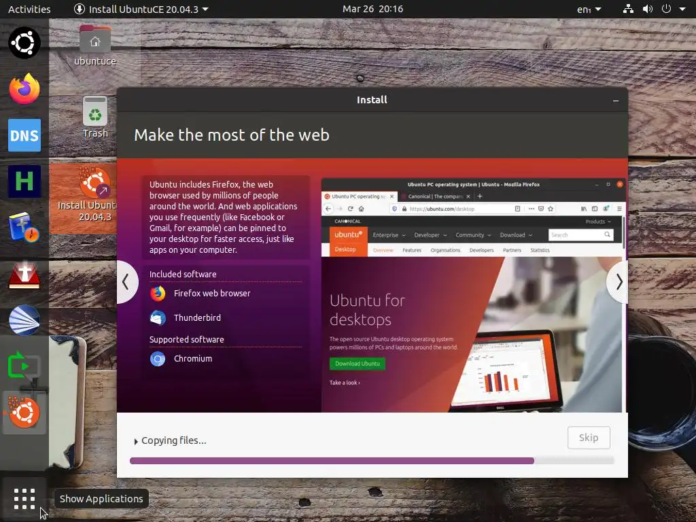Image resolution: width=696 pixels, height=522 pixels.
Task: Open the blue sphere dock icon
Action: coord(24,320)
